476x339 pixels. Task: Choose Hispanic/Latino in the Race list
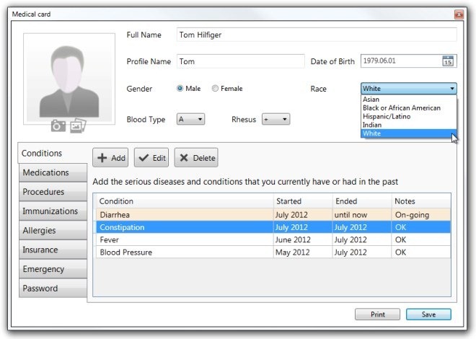pyautogui.click(x=409, y=116)
